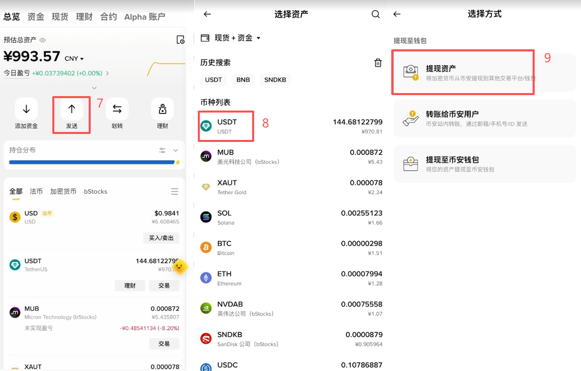Select the 法币 asset filter tab
This screenshot has height=371, width=581.
[36, 191]
